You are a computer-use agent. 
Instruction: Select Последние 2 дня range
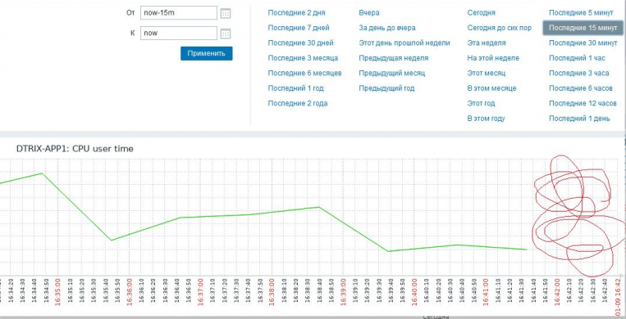[x=296, y=13]
